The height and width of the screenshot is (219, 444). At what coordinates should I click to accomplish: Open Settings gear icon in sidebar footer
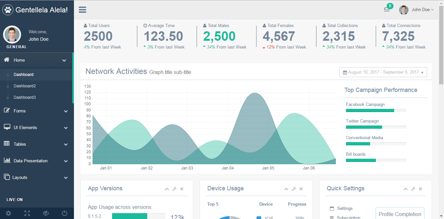pos(8,213)
